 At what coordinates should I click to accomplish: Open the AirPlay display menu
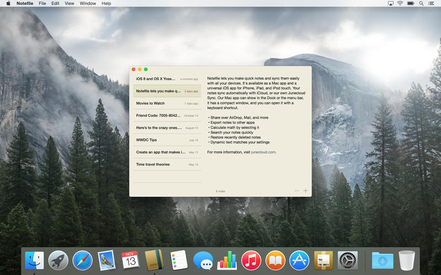(389, 3)
